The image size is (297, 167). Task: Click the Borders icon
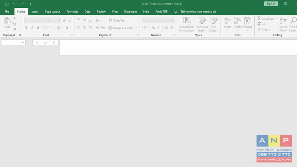point(48,28)
